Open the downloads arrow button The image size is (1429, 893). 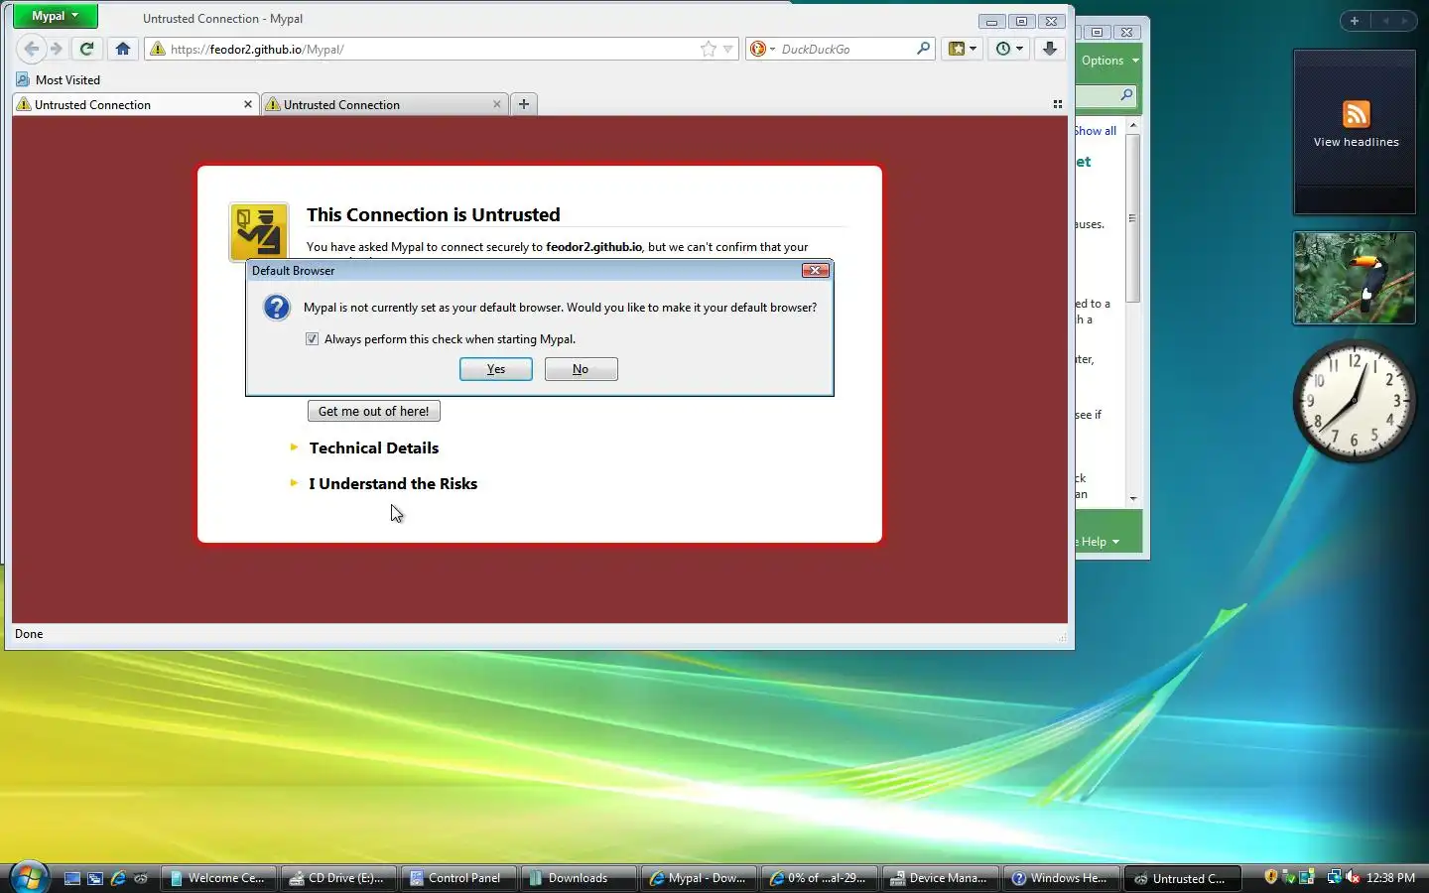point(1050,49)
